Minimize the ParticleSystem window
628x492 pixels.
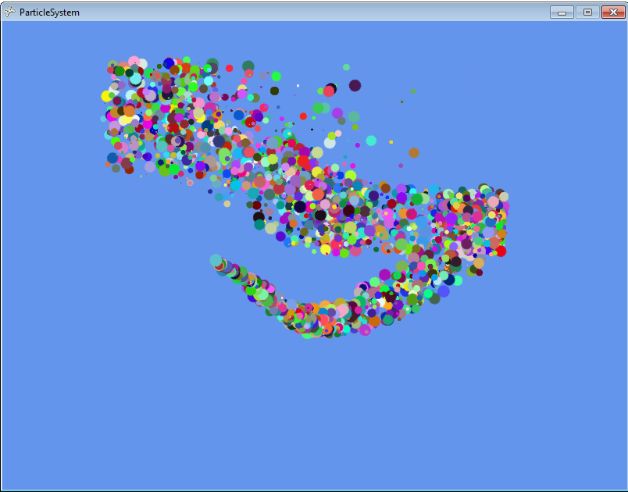point(561,12)
